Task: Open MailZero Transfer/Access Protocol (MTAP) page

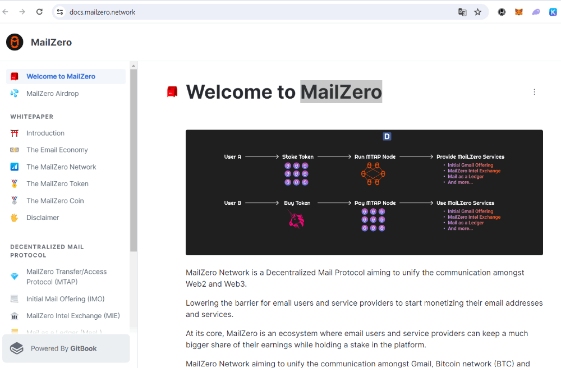Action: (66, 277)
